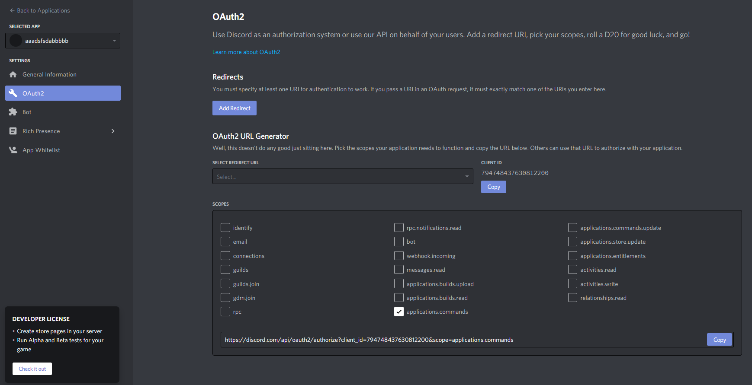This screenshot has height=385, width=752.
Task: Open the selected app dropdown arrow
Action: tap(114, 41)
